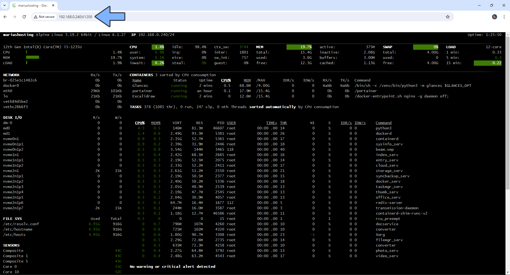Viewport: 510px width, 275px height.
Task: Click the iowait 0.2% value
Action: [x=158, y=63]
